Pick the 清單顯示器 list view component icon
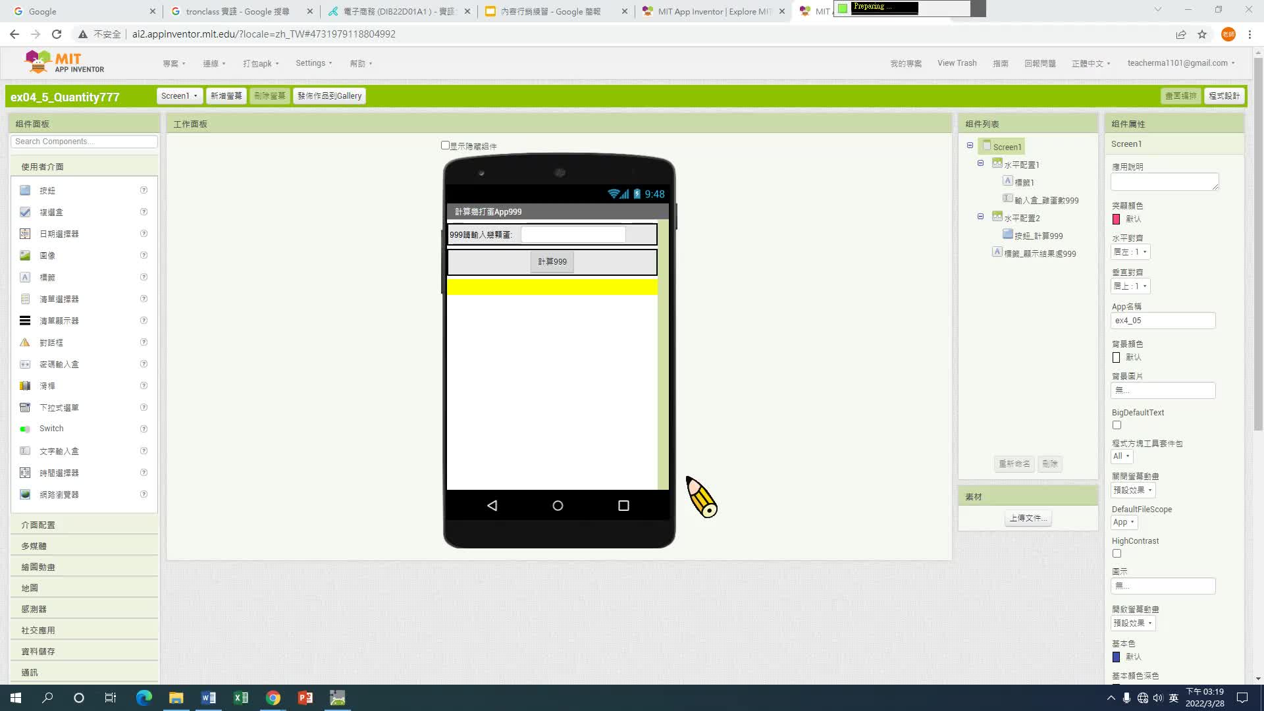This screenshot has width=1264, height=711. [25, 321]
